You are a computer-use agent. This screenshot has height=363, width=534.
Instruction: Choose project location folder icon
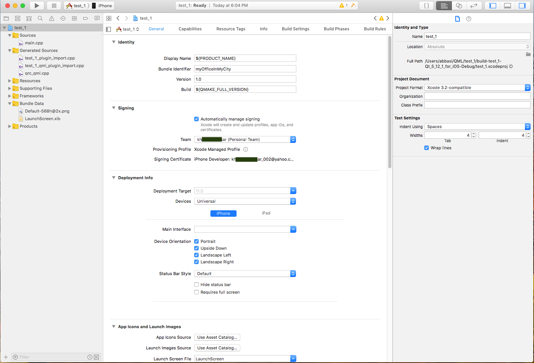(x=528, y=54)
